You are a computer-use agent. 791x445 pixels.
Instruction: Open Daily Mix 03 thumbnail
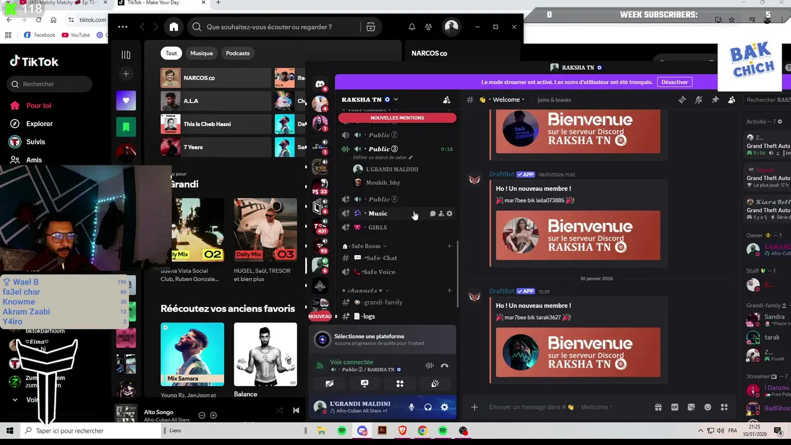pyautogui.click(x=265, y=229)
